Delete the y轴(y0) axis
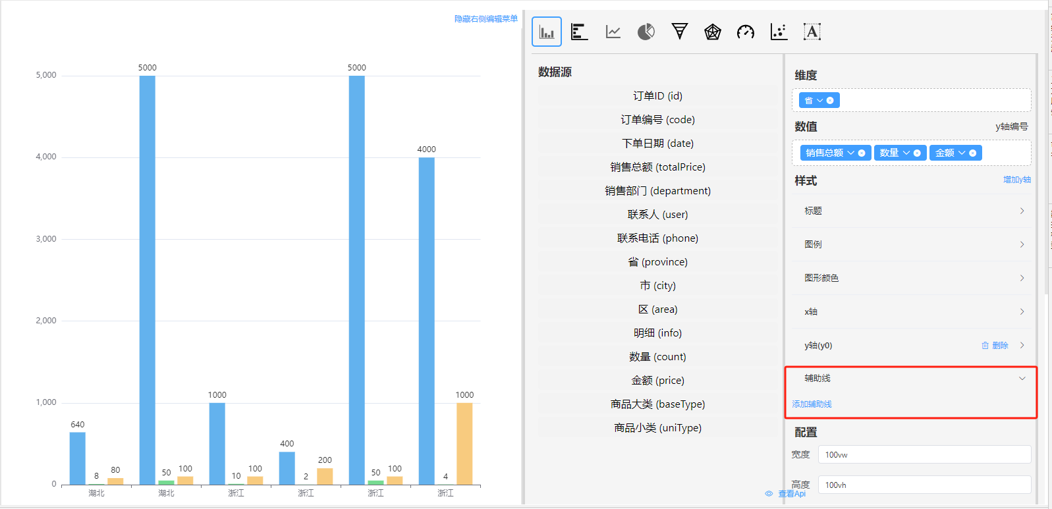Screen dimensions: 1052x509 pos(995,346)
